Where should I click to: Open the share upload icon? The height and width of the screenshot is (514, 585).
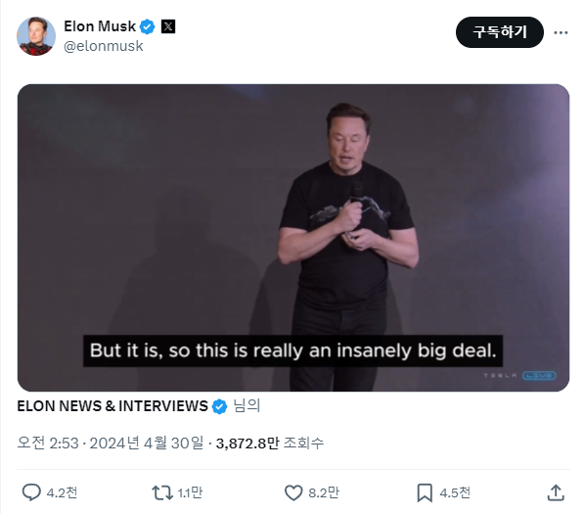tap(556, 492)
